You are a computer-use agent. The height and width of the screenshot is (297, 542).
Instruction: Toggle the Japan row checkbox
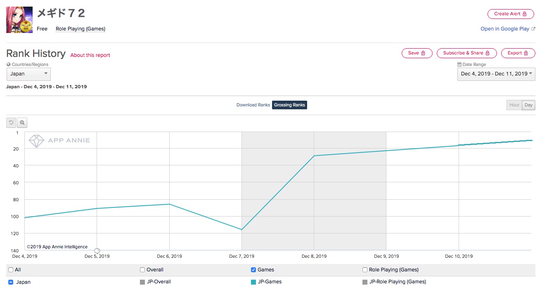(11, 282)
